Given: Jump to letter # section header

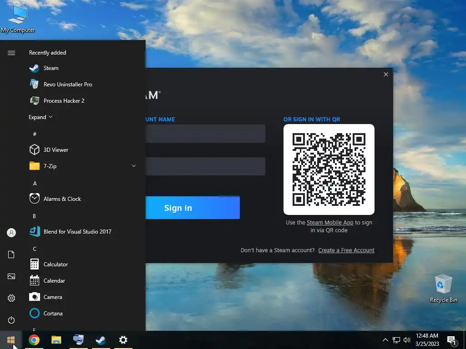Looking at the screenshot, I should pyautogui.click(x=35, y=134).
